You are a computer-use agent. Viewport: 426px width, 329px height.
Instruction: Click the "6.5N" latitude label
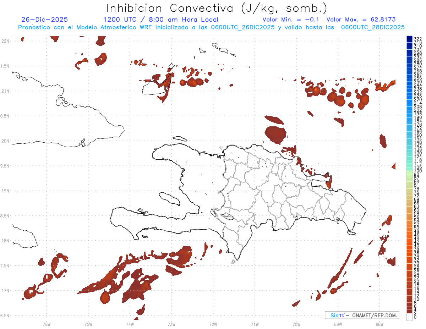(5, 316)
